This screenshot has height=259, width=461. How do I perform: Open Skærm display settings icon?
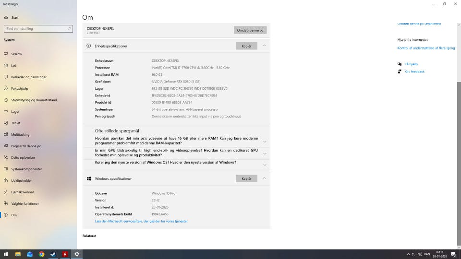[x=6, y=54]
